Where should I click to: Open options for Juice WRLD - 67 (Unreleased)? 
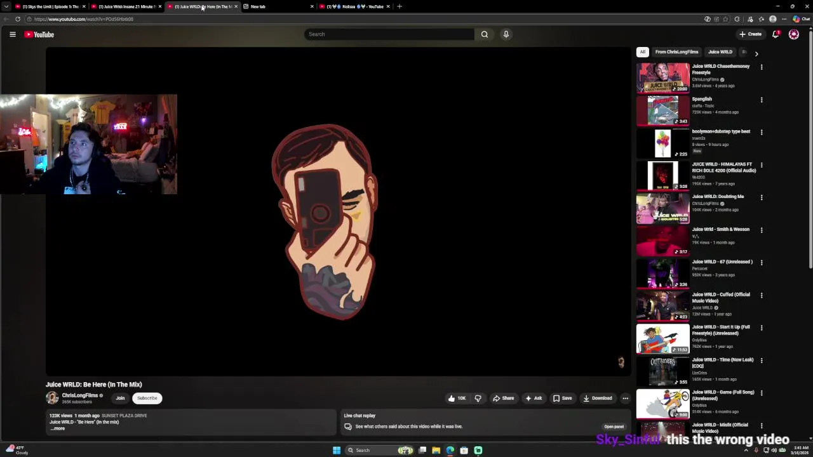point(762,263)
